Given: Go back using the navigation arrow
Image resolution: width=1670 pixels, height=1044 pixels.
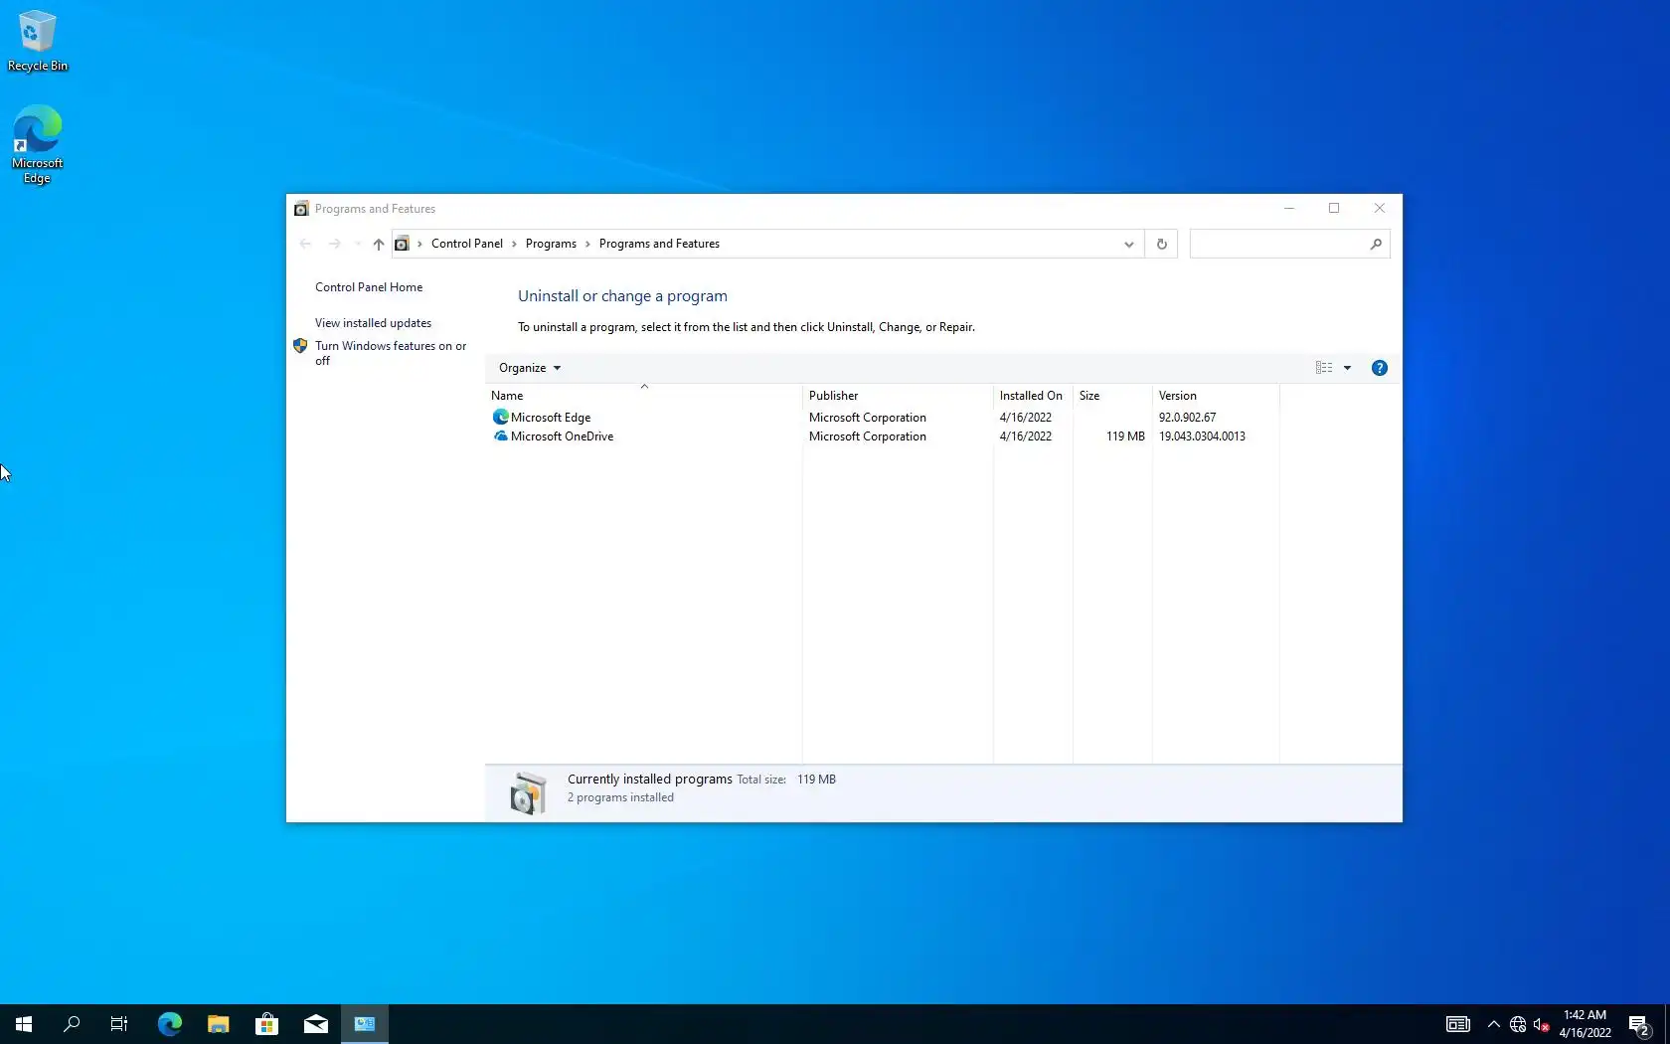Looking at the screenshot, I should 305,244.
